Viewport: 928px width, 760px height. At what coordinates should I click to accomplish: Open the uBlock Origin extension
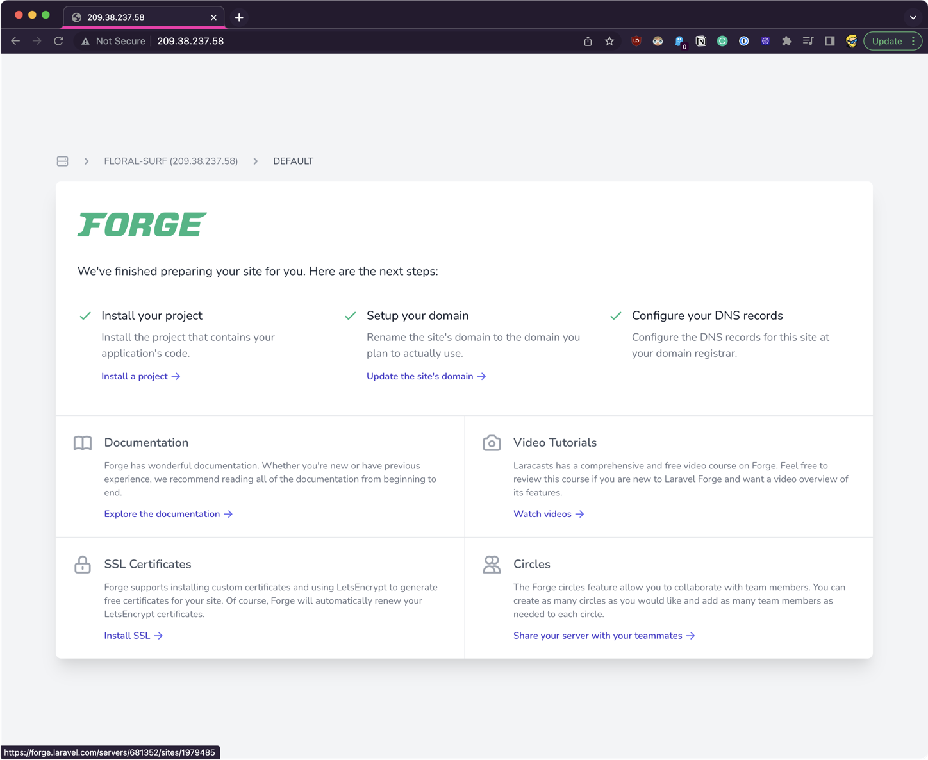click(636, 41)
